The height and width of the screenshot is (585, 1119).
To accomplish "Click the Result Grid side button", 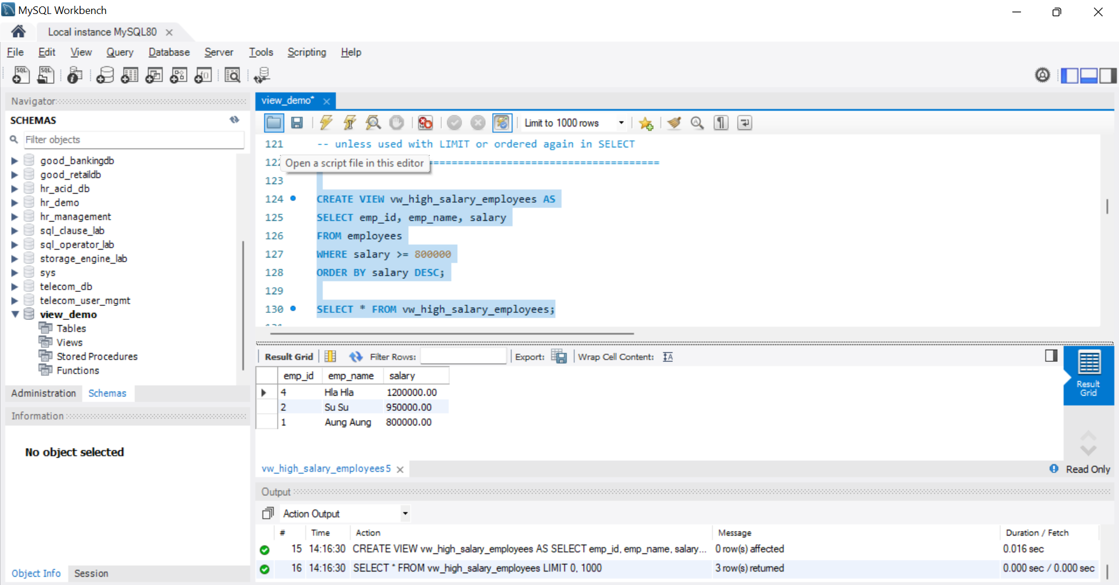I will click(x=1088, y=375).
